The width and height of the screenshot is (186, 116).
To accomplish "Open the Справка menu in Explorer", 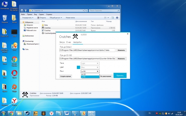I will pyautogui.click(x=49, y=15).
